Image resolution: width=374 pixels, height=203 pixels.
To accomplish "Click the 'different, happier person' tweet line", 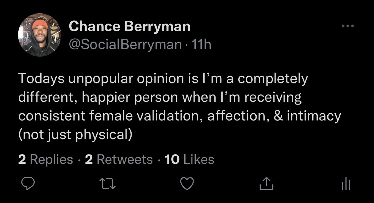I will pos(160,98).
